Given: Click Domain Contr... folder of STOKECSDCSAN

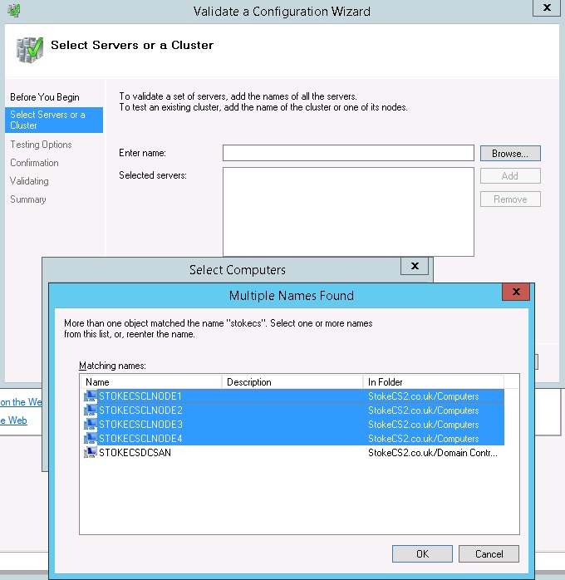Looking at the screenshot, I should click(x=433, y=452).
